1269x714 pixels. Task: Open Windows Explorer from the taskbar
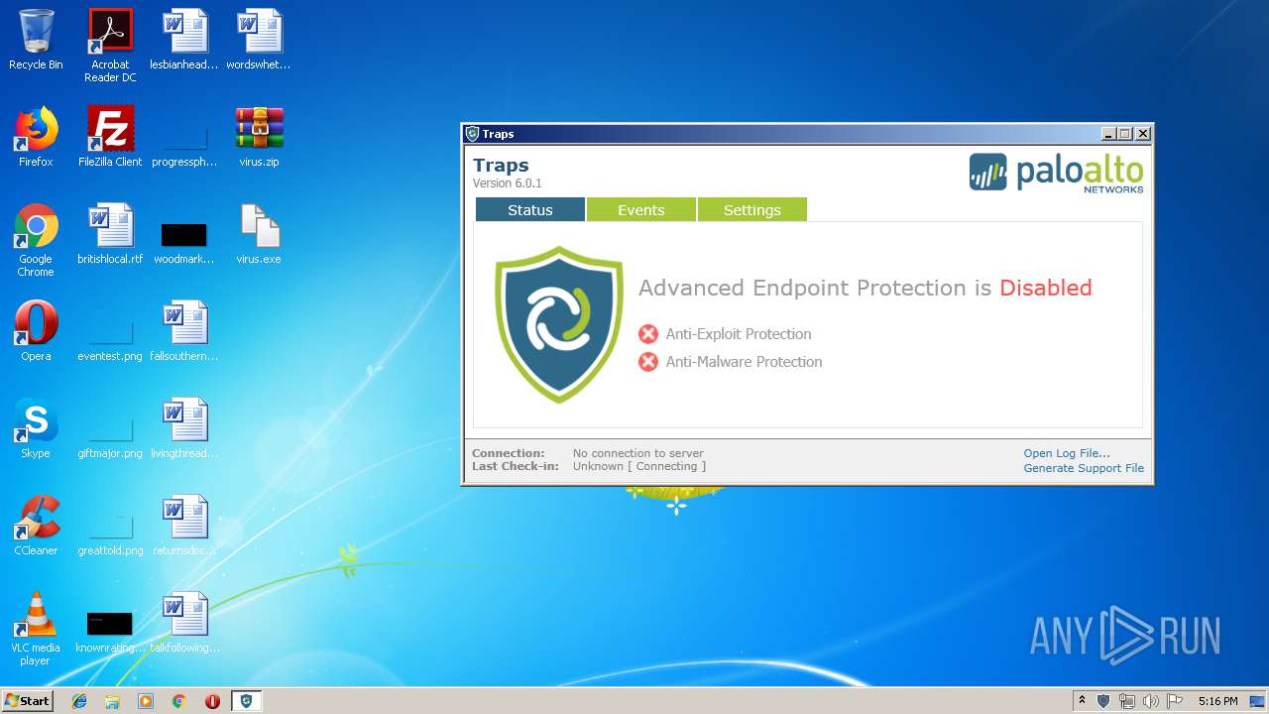(x=112, y=701)
